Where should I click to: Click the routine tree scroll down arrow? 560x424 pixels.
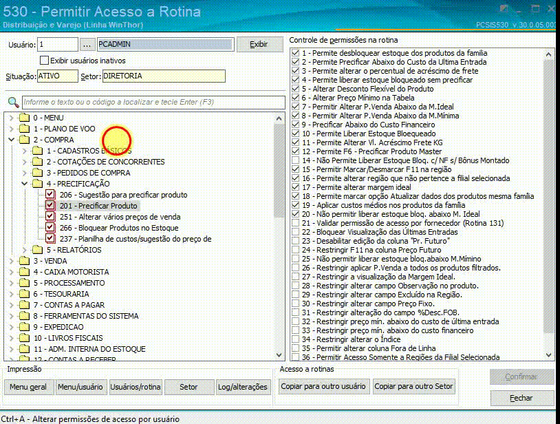[279, 355]
